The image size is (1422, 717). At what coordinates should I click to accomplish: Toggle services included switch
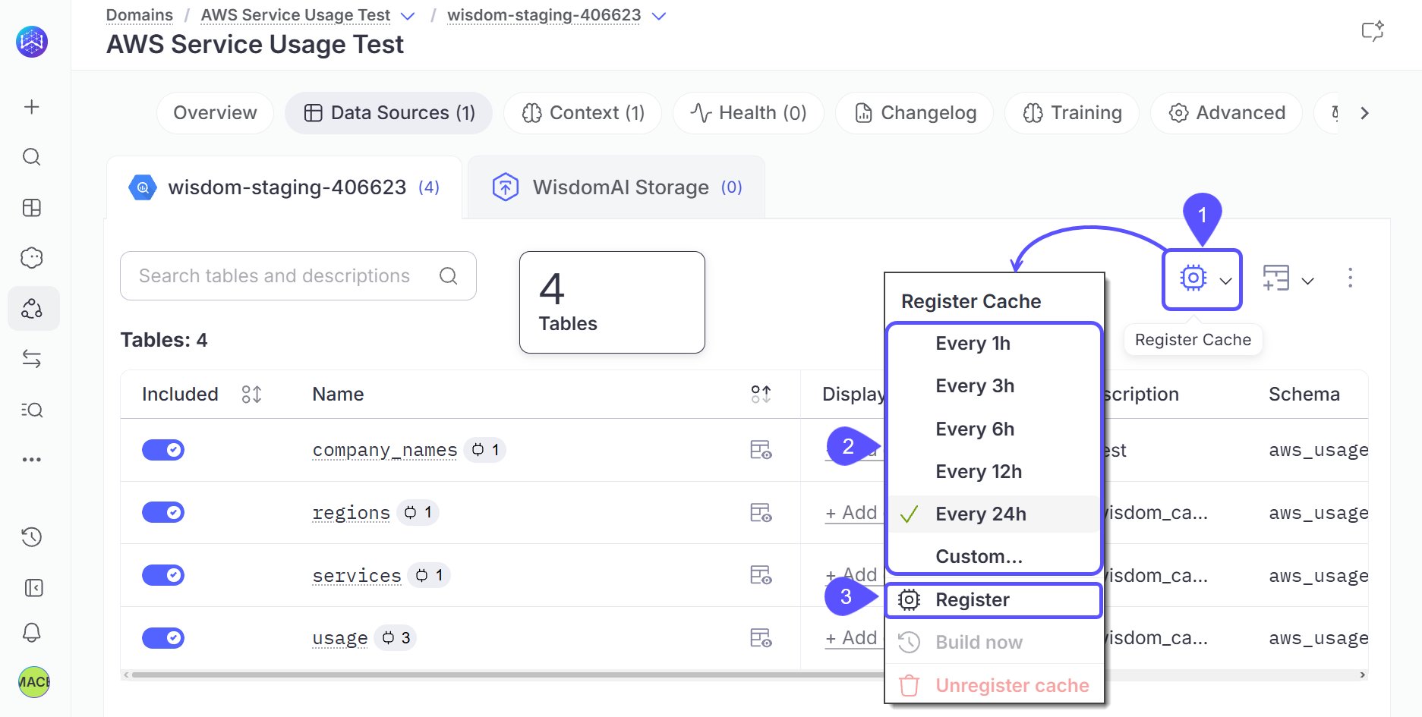(163, 575)
